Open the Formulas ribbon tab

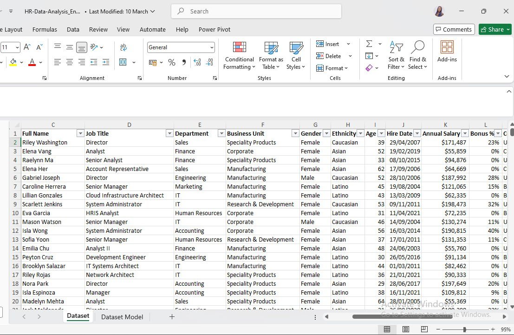click(x=45, y=30)
